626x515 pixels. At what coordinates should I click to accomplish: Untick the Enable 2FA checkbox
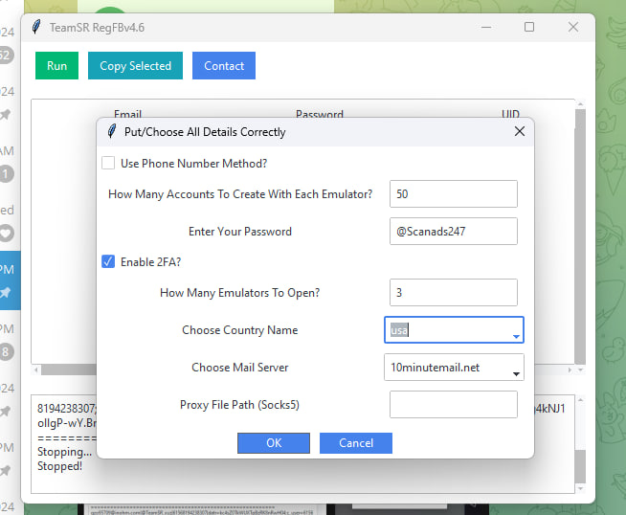(109, 261)
